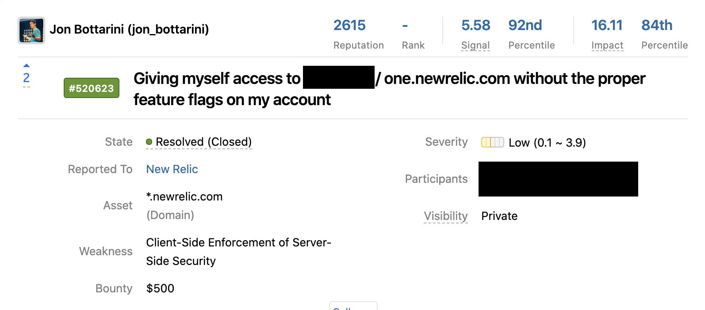Image resolution: width=705 pixels, height=310 pixels.
Task: Open the report title about feature flags
Action: pyautogui.click(x=389, y=88)
